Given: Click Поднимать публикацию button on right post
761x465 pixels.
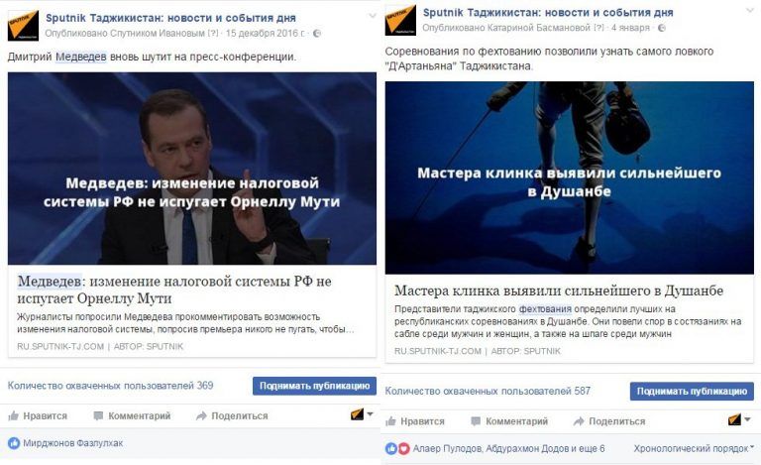Looking at the screenshot, I should click(692, 392).
